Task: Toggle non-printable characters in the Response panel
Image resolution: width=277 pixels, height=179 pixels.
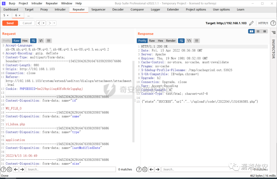Action: (189, 41)
